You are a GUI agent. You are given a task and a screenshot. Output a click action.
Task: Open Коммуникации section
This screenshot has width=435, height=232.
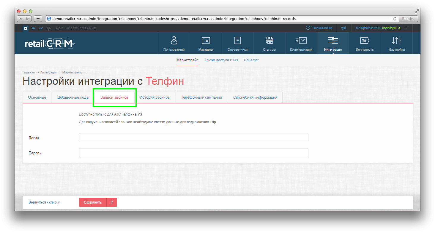click(x=301, y=43)
